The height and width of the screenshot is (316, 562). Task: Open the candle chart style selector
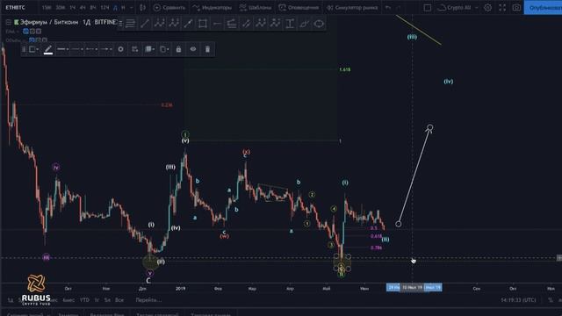tap(142, 8)
